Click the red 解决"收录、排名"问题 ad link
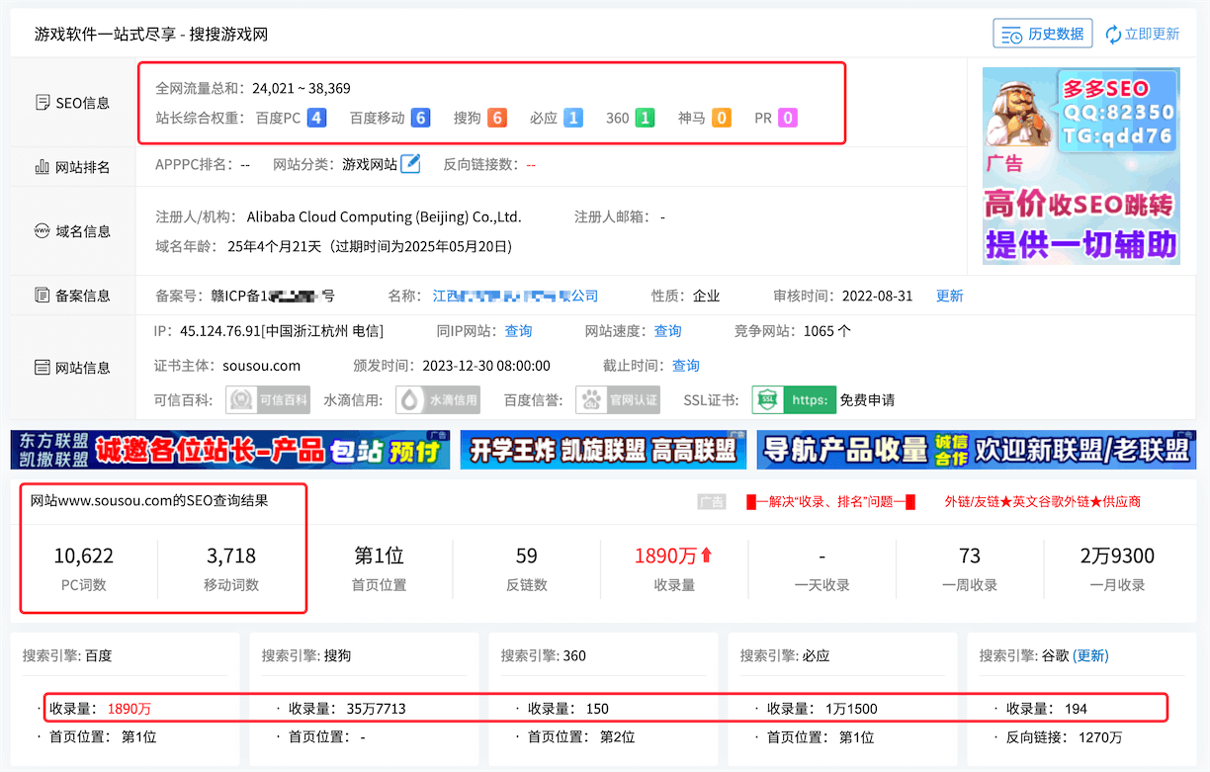This screenshot has width=1210, height=772. click(x=830, y=501)
